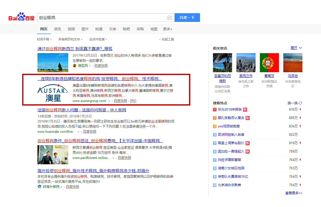
Task: Open 百度快照 for the austargroup.com result
Action: [120, 101]
